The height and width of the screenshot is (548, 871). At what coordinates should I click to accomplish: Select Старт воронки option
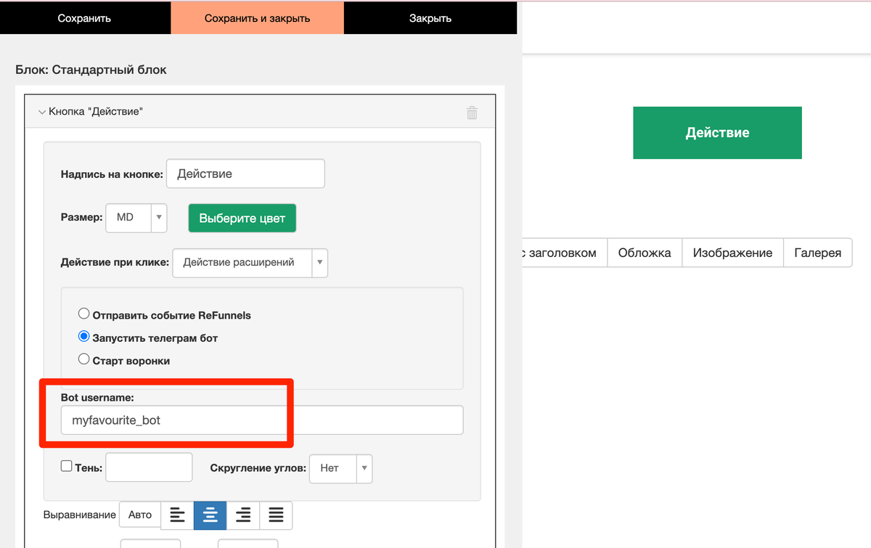click(x=84, y=359)
